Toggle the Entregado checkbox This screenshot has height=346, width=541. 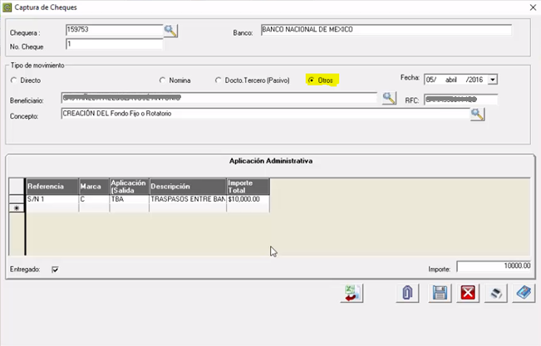pos(55,269)
